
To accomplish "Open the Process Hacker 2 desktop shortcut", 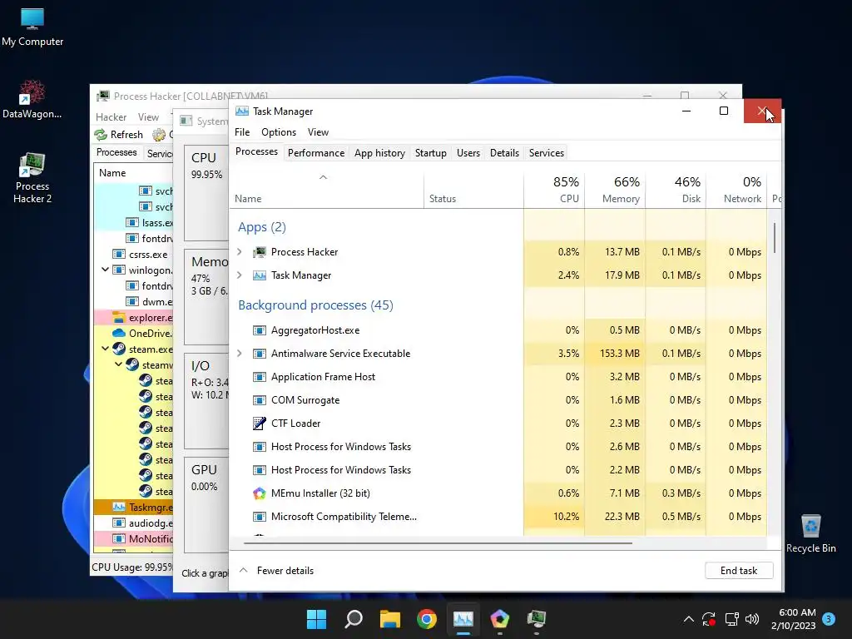I will tap(32, 178).
